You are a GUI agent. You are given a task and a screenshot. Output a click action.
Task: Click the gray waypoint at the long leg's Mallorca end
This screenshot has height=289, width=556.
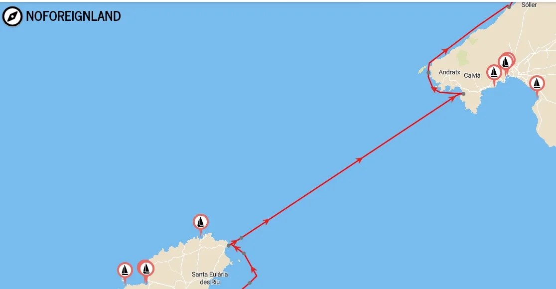point(463,94)
